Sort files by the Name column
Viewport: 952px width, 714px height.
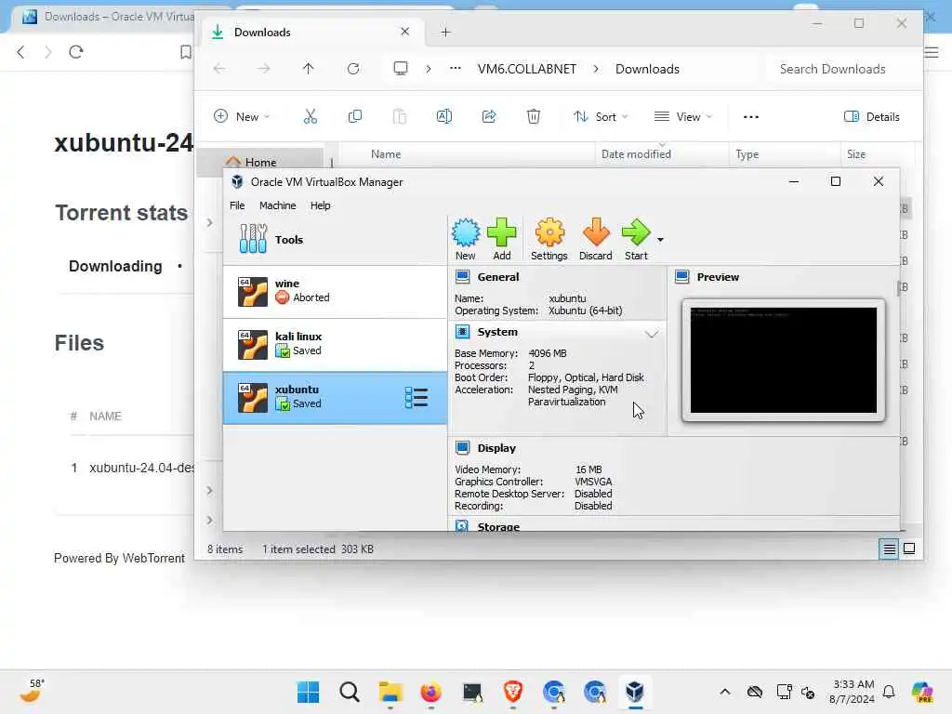386,154
